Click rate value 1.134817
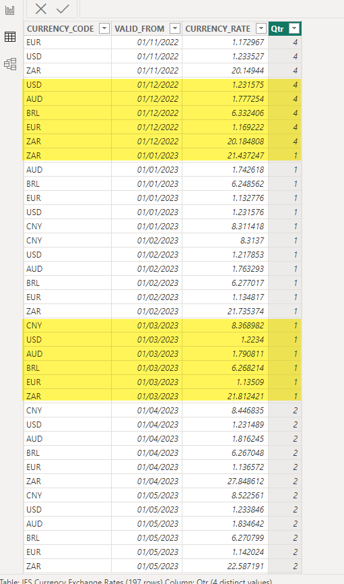 pos(248,297)
